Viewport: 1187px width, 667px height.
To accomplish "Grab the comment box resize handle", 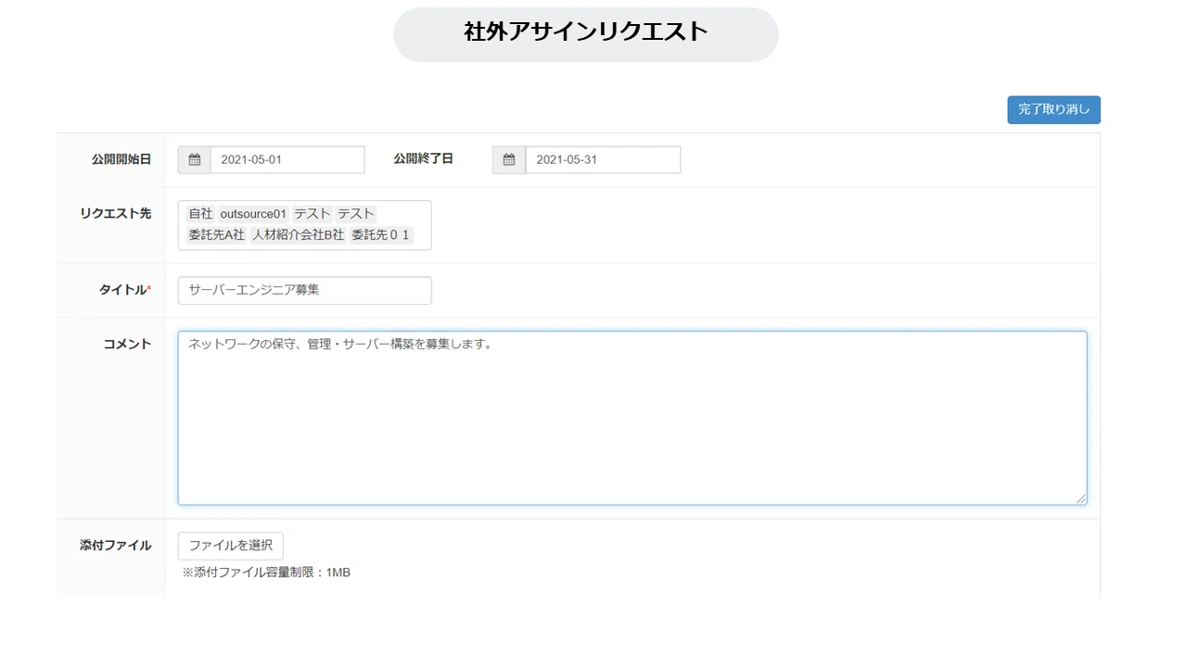I will coord(1080,498).
